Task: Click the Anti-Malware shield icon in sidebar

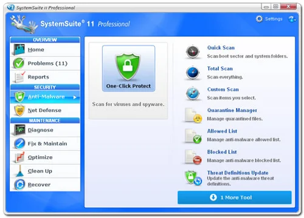Action: click(x=19, y=96)
